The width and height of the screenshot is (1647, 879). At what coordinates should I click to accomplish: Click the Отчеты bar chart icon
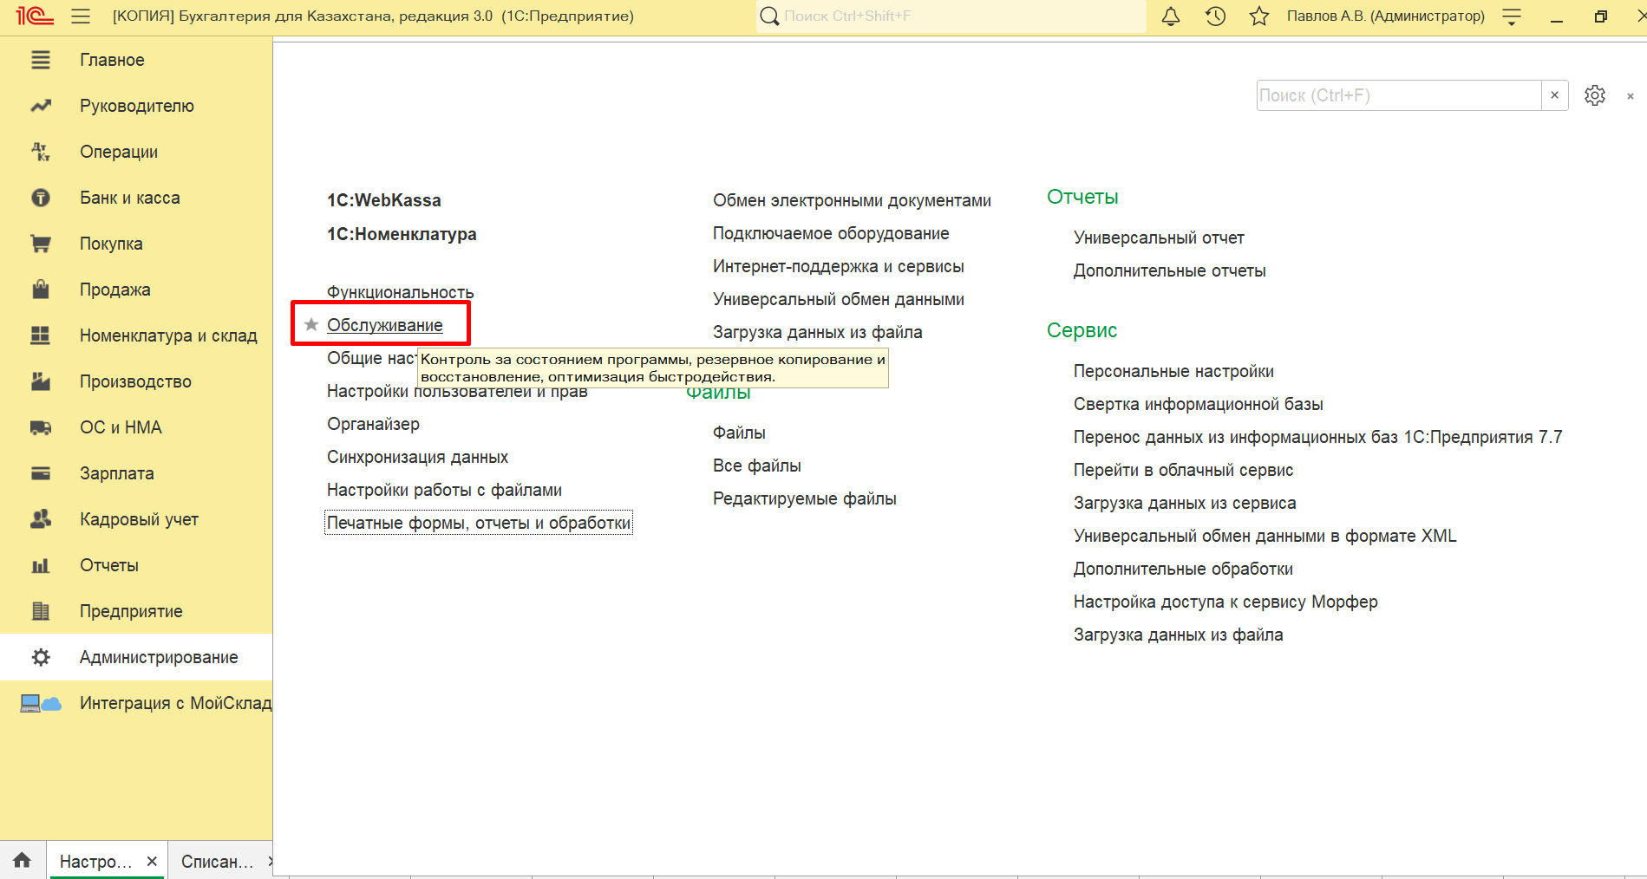click(x=41, y=565)
